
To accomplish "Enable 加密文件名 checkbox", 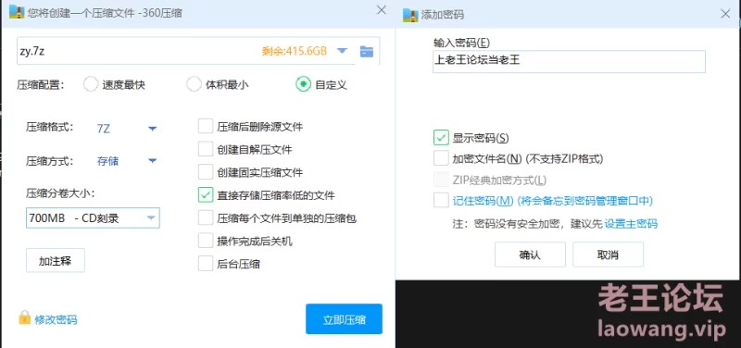I will click(441, 158).
